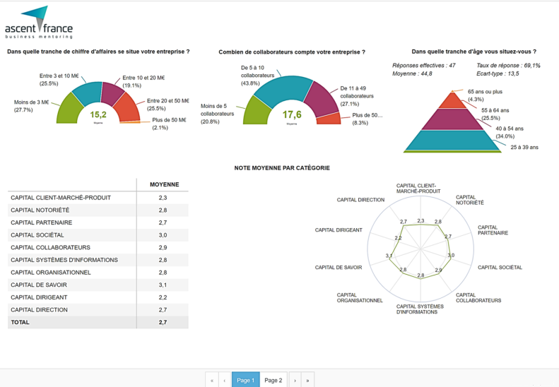Switch to Page 2
This screenshot has width=559, height=387.
[273, 380]
